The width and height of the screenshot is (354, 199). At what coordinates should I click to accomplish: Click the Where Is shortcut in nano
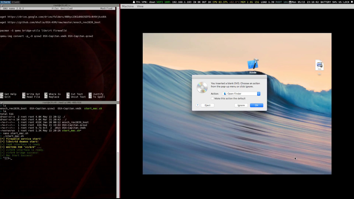click(x=53, y=94)
